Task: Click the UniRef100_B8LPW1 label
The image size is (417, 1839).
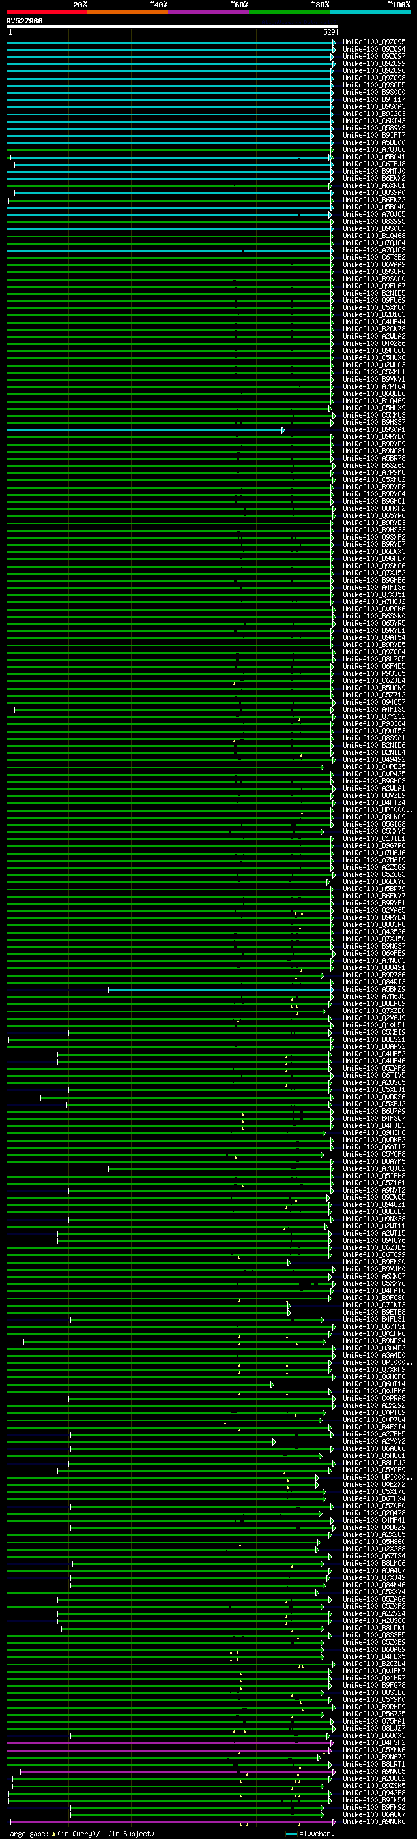Action: [374, 1628]
